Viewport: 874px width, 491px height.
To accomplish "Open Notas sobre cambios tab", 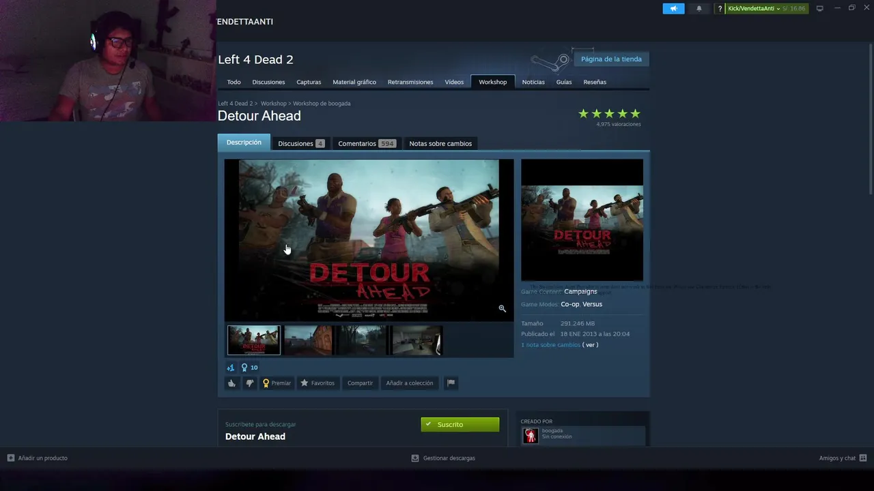I will pyautogui.click(x=440, y=143).
